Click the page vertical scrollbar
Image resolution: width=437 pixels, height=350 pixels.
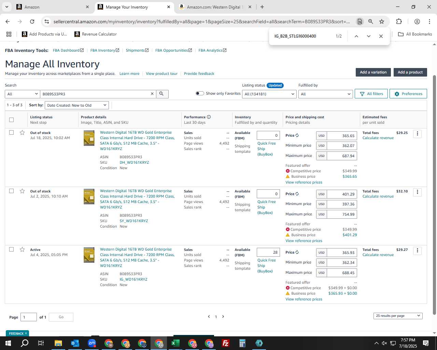point(434,195)
